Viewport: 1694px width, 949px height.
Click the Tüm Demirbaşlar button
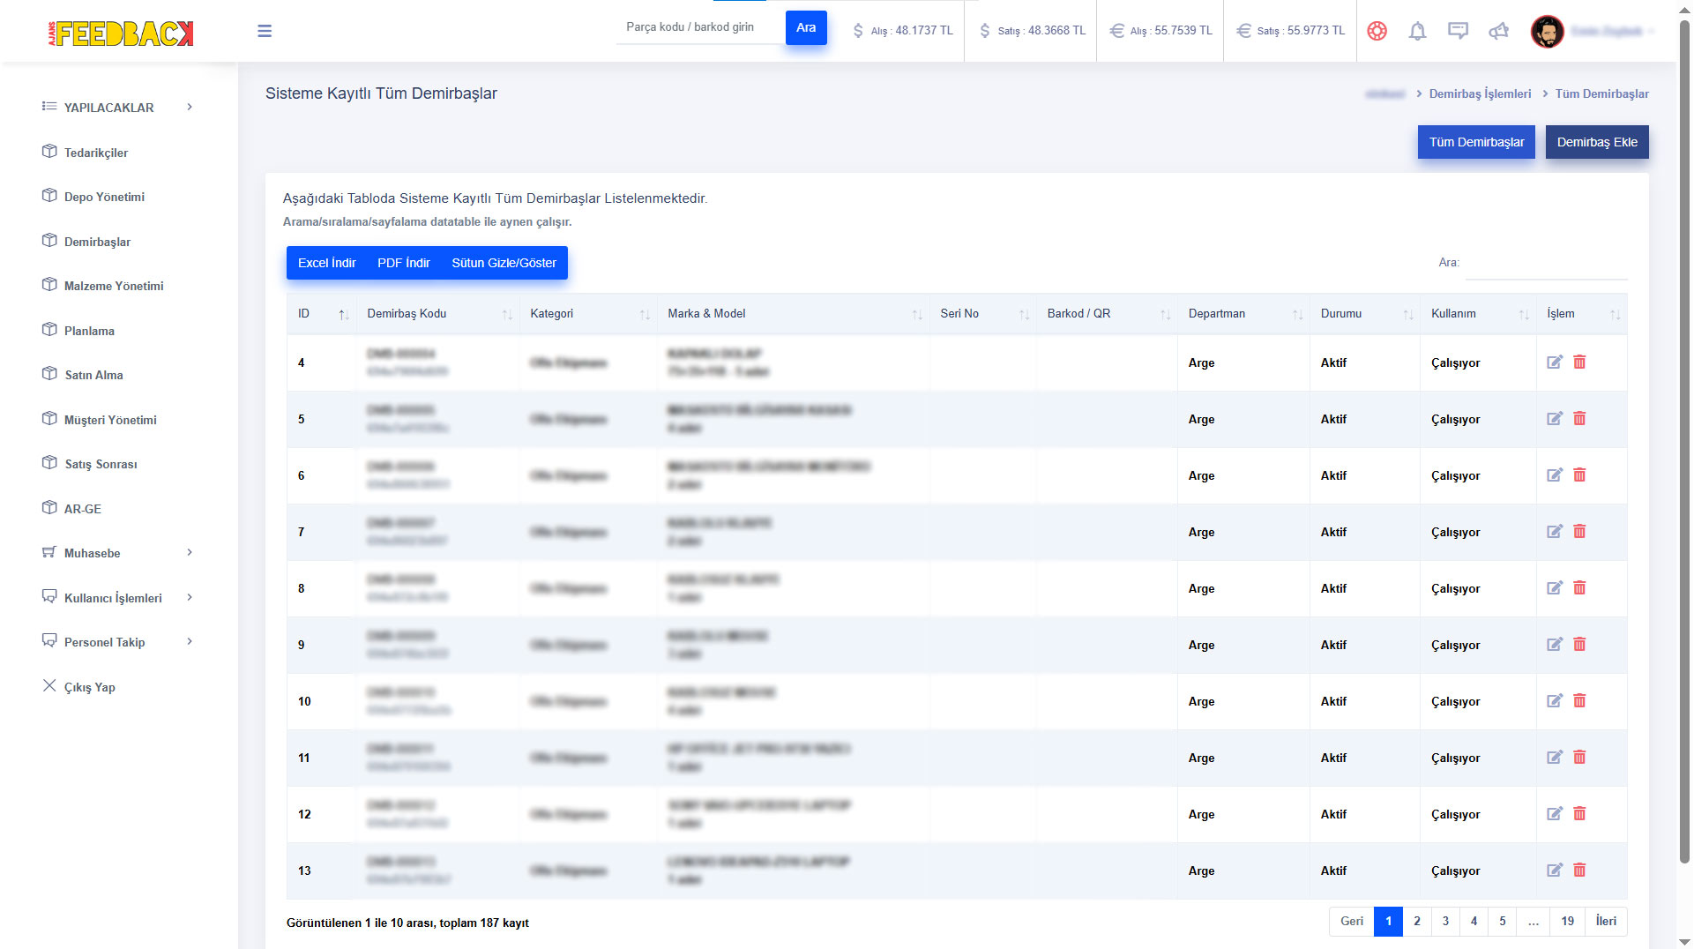pyautogui.click(x=1477, y=142)
